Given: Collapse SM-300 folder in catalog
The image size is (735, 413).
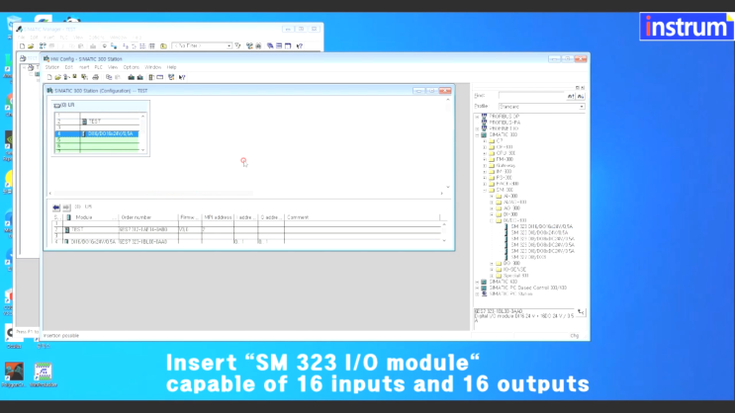Looking at the screenshot, I should pyautogui.click(x=485, y=190).
